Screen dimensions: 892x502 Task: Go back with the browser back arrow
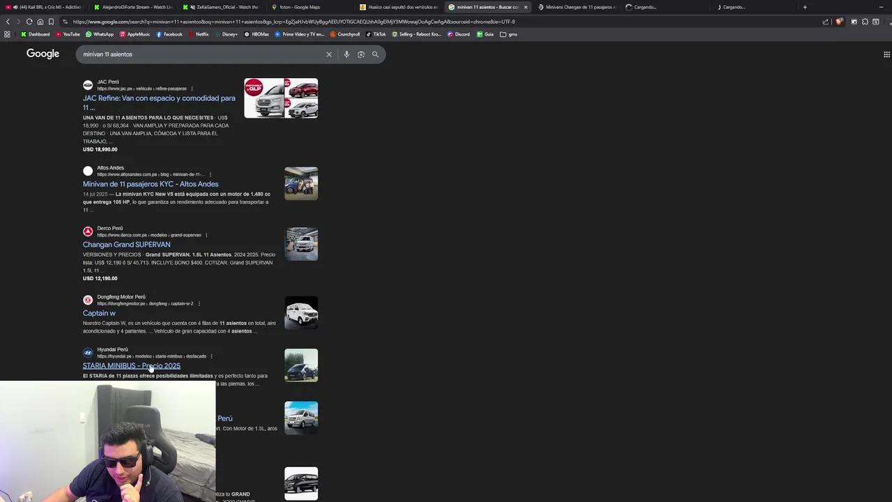click(x=8, y=22)
